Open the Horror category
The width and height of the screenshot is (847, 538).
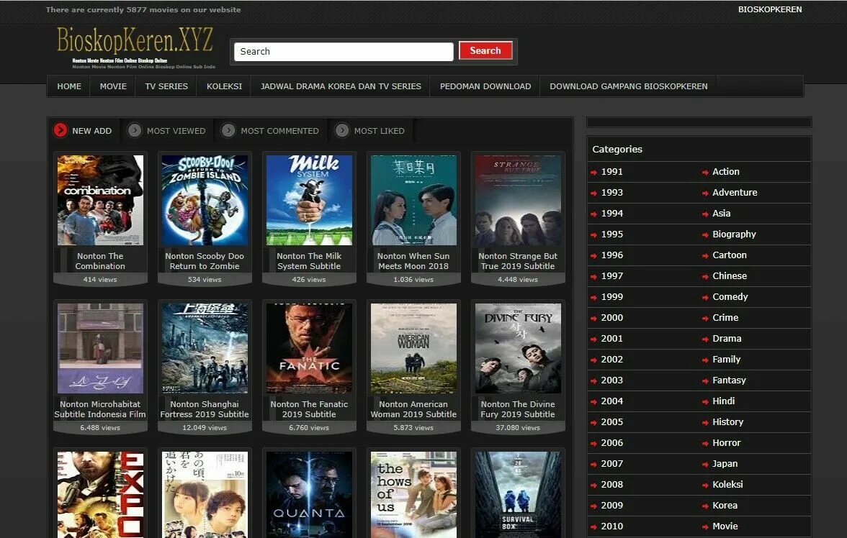[726, 443]
